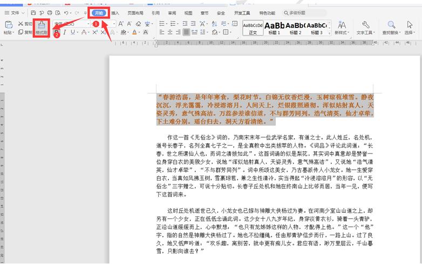
Task: Cut the selection with 剪切
Action: click(x=25, y=24)
